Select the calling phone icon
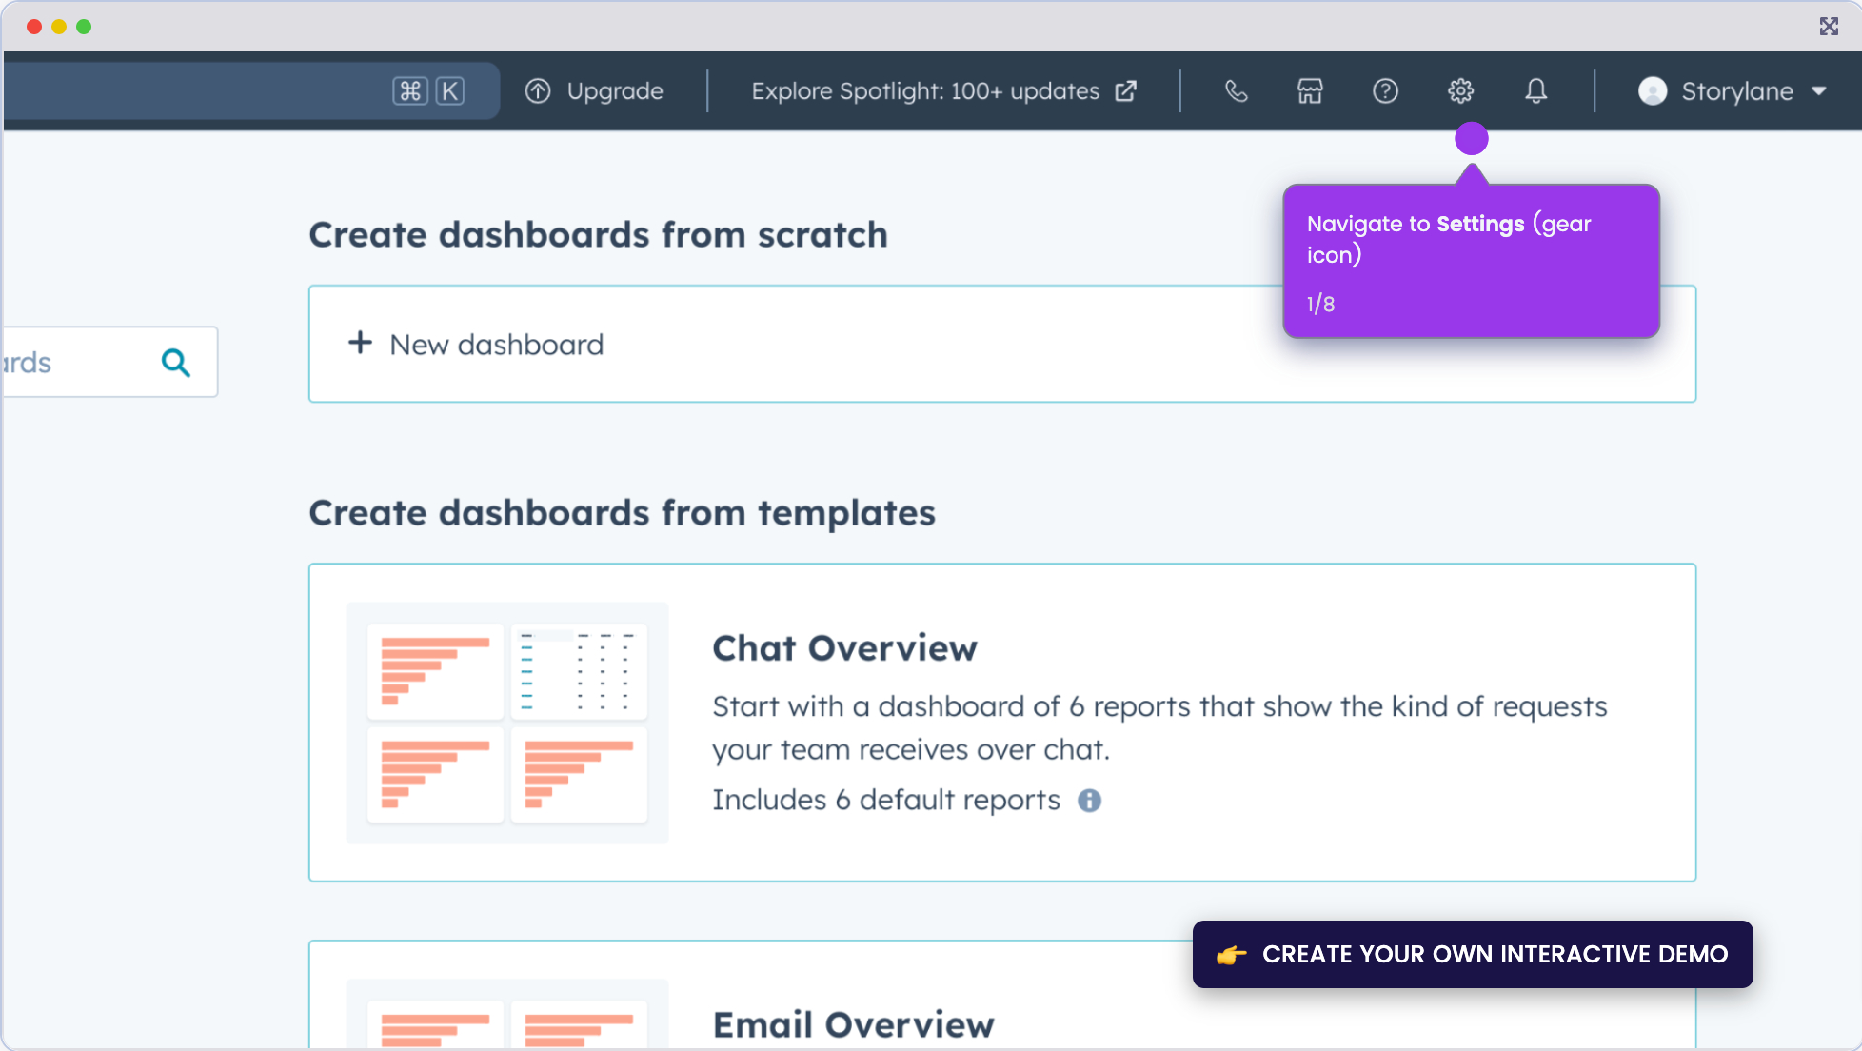 tap(1236, 91)
